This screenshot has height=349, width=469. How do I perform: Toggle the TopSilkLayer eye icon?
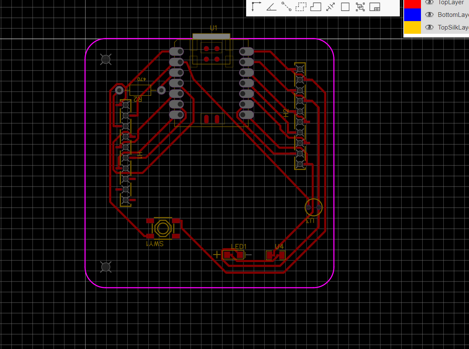pyautogui.click(x=429, y=27)
